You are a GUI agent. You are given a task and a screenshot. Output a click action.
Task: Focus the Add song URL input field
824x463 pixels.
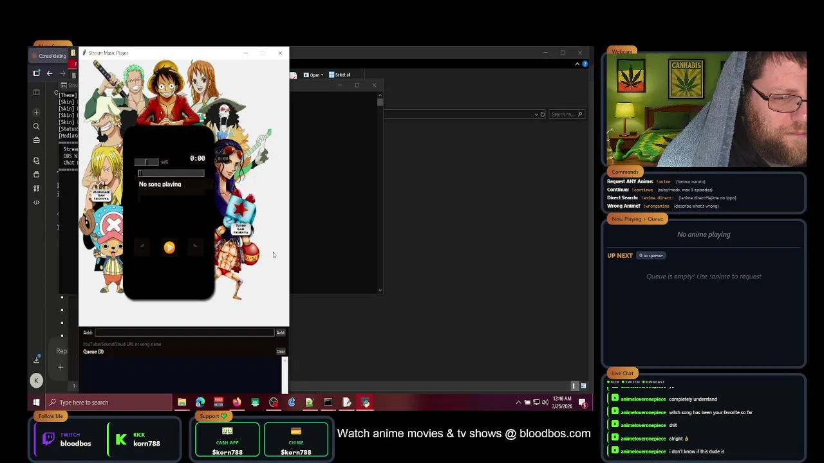pyautogui.click(x=184, y=332)
